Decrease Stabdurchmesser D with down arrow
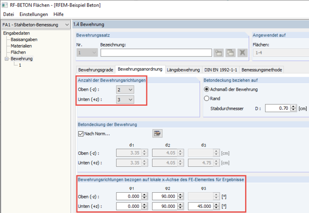This screenshot has width=309, height=213. click(x=294, y=110)
